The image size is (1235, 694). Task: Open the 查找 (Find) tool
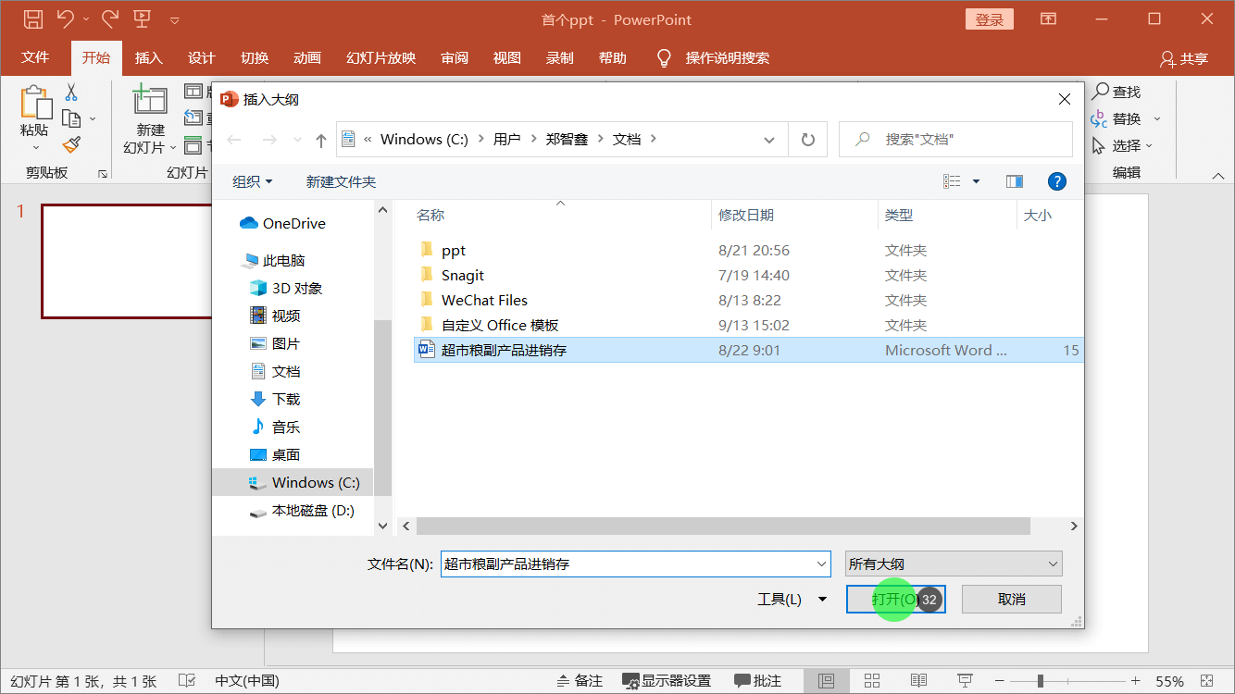click(1116, 92)
